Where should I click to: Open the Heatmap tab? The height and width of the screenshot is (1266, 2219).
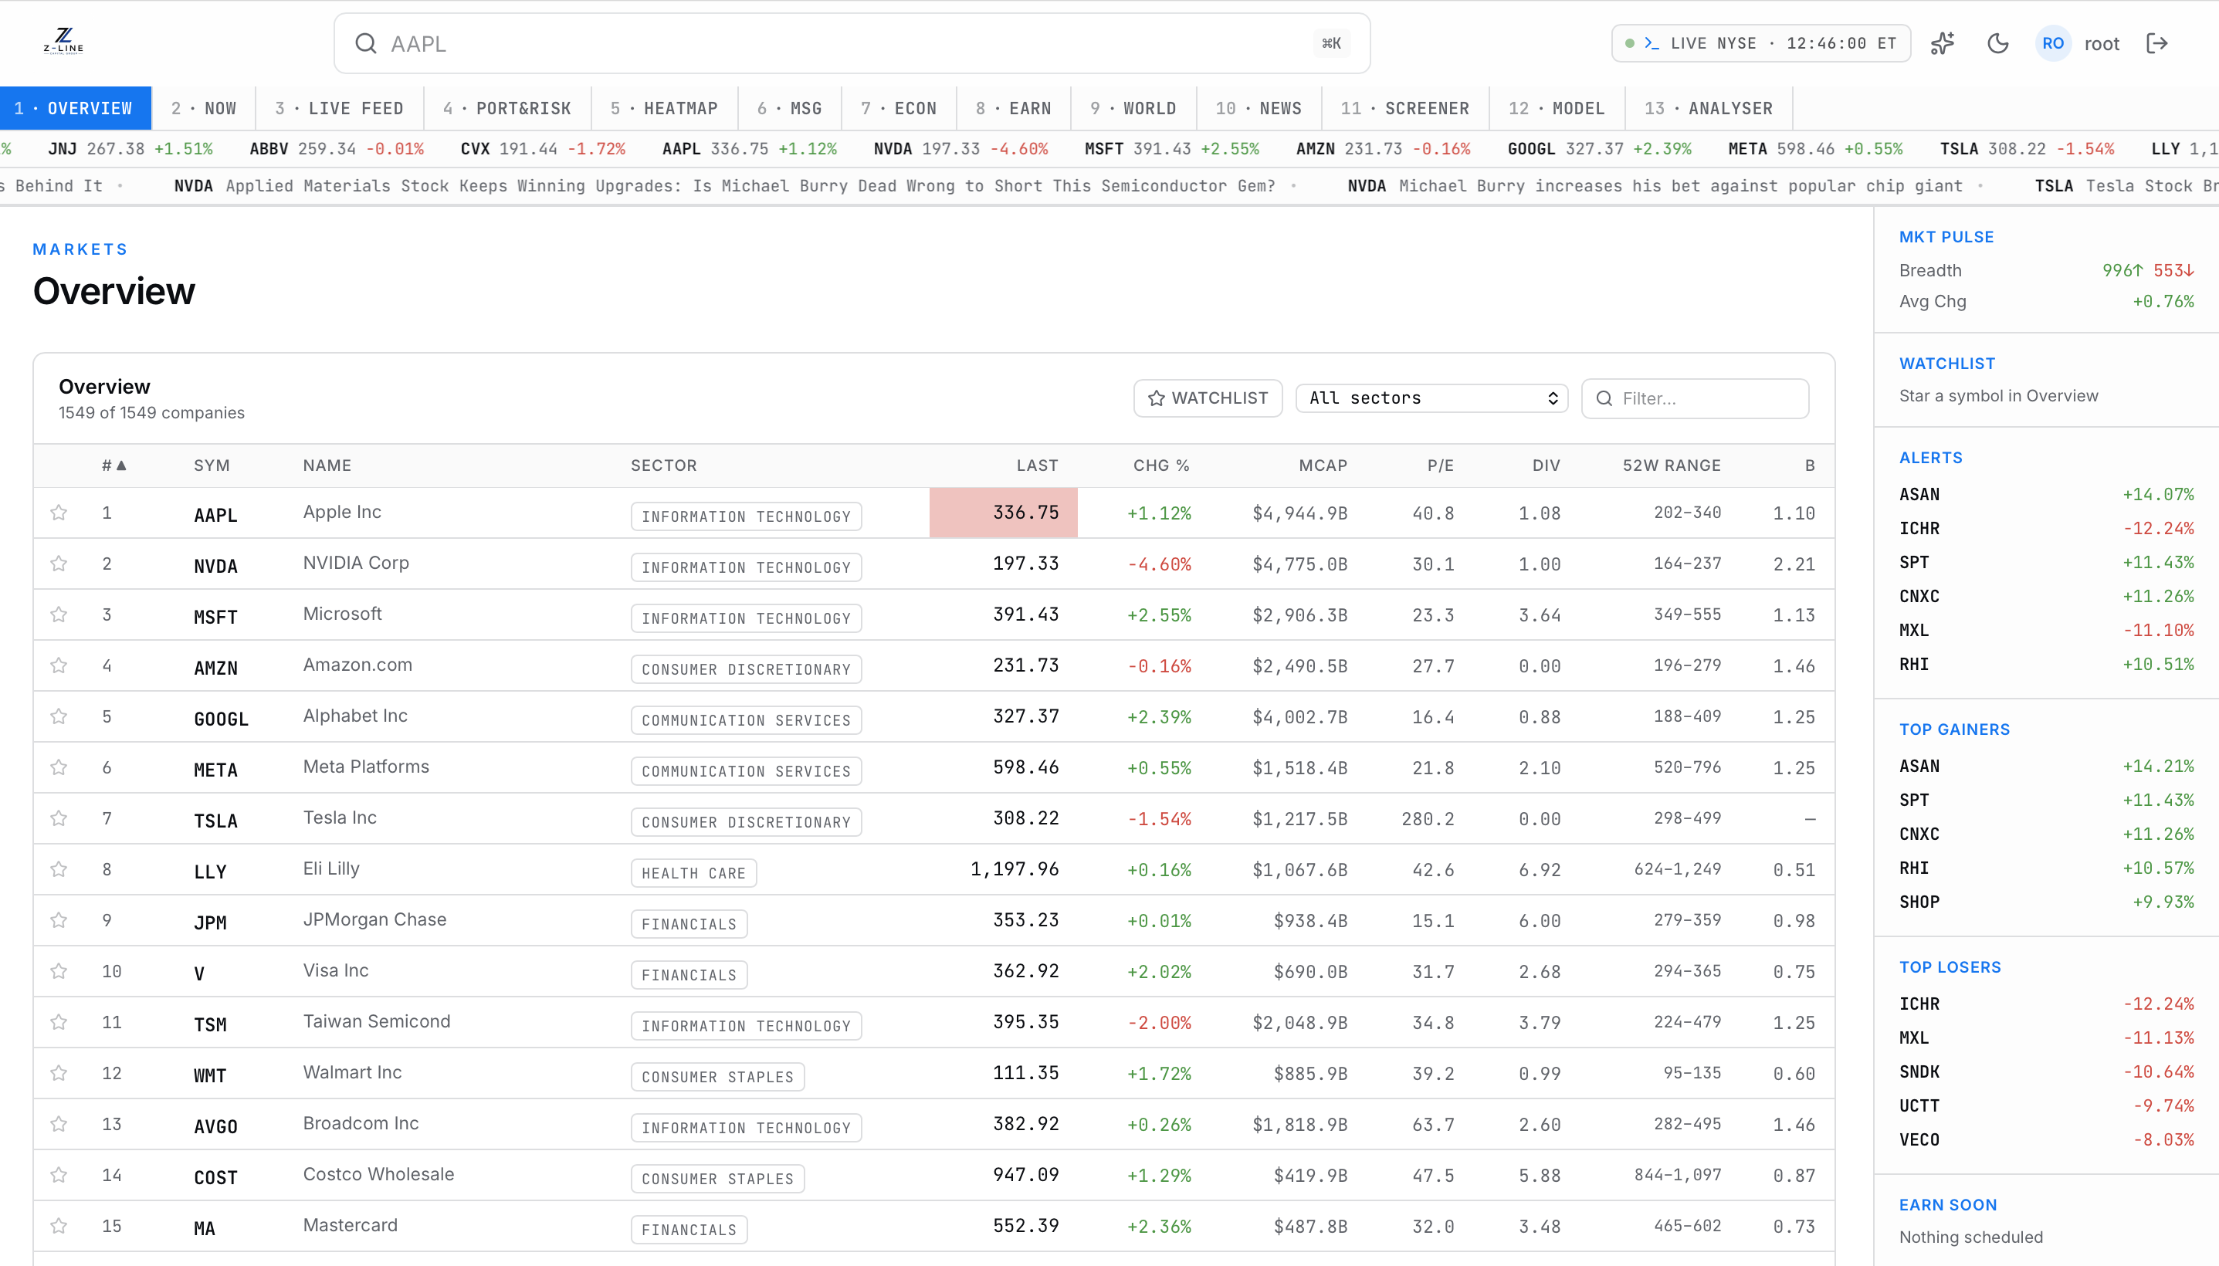click(x=664, y=109)
